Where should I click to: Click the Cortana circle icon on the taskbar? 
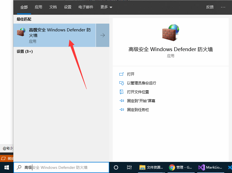pos(116,167)
